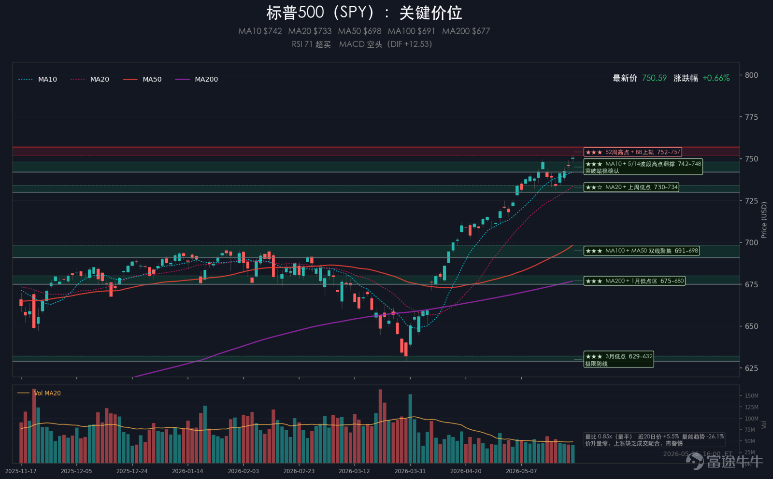Click the 2026-01-14 date axis label
The height and width of the screenshot is (479, 773).
pos(187,471)
